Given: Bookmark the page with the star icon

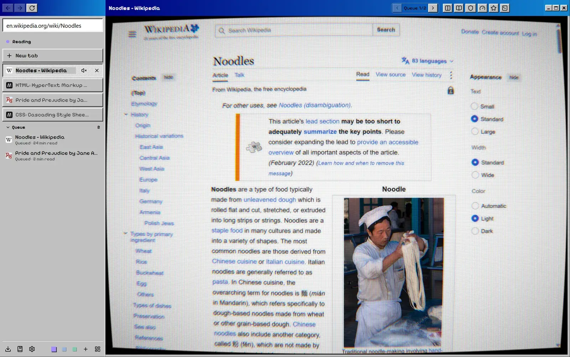Looking at the screenshot, I should (x=493, y=8).
